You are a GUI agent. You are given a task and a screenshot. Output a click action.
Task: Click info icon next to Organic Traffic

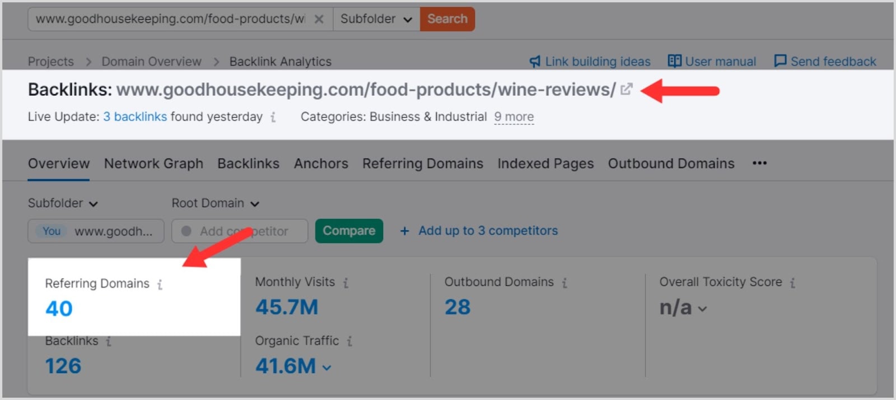[349, 341]
